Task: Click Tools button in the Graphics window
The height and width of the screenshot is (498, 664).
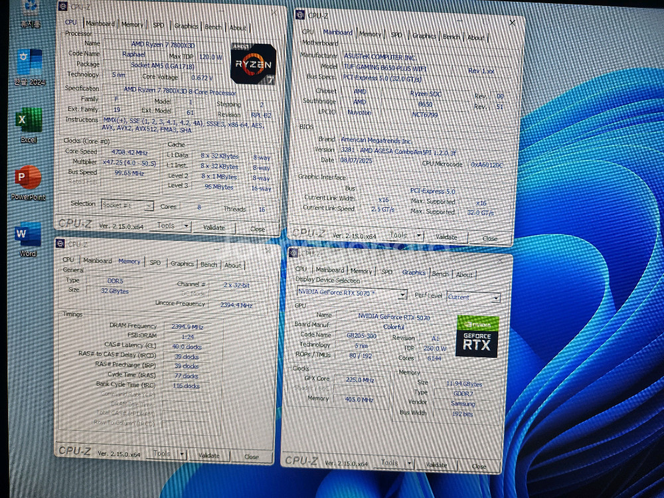Action: [389, 462]
